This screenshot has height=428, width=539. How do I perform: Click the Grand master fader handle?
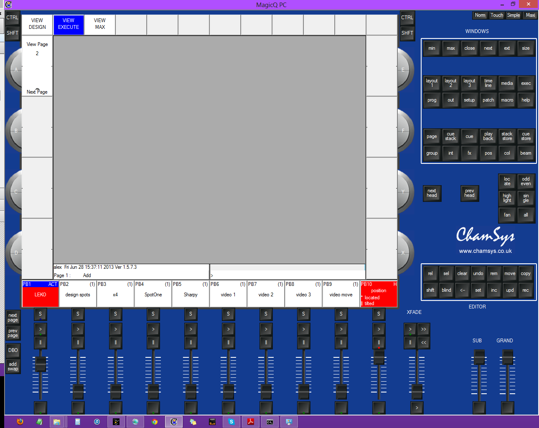pyautogui.click(x=508, y=357)
